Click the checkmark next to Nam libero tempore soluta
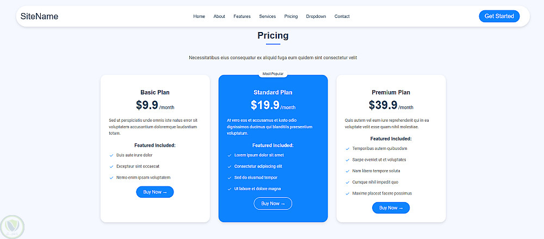Viewport: 544px width, 239px height. tap(347, 171)
